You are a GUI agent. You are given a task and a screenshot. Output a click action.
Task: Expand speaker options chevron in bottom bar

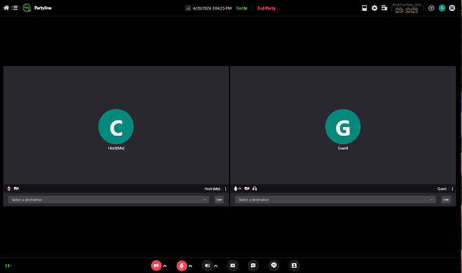tap(216, 266)
